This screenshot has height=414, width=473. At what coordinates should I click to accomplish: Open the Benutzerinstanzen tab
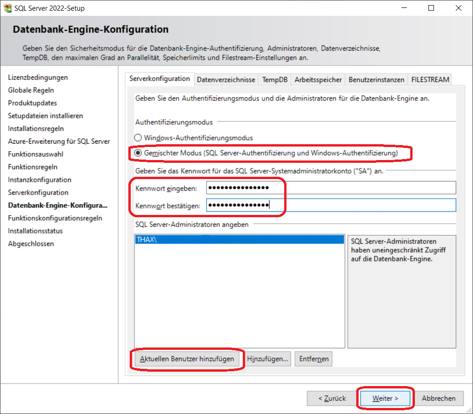[376, 80]
